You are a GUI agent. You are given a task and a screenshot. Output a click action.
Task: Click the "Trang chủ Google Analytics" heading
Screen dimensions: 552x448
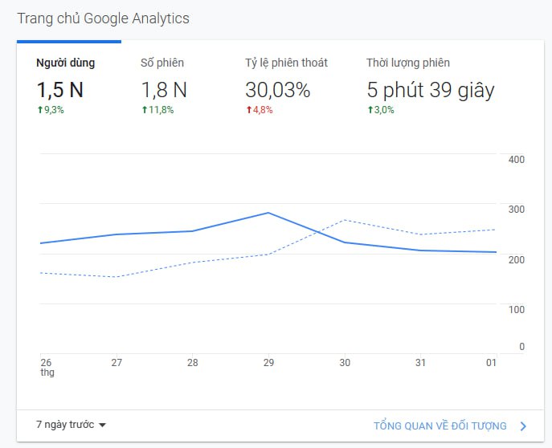tap(104, 18)
